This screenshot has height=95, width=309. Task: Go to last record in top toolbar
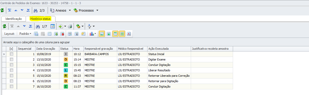pos(28,10)
